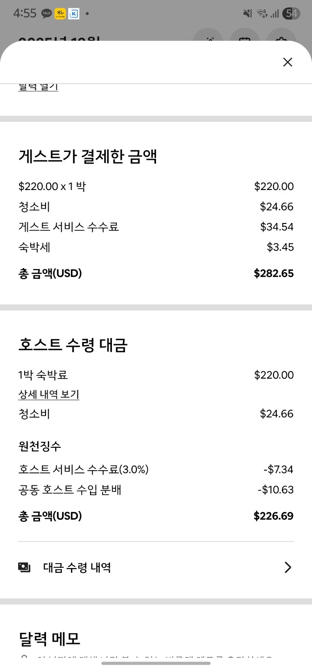Tap the muted sound status icon
Image resolution: width=312 pixels, height=669 pixels.
pos(248,14)
